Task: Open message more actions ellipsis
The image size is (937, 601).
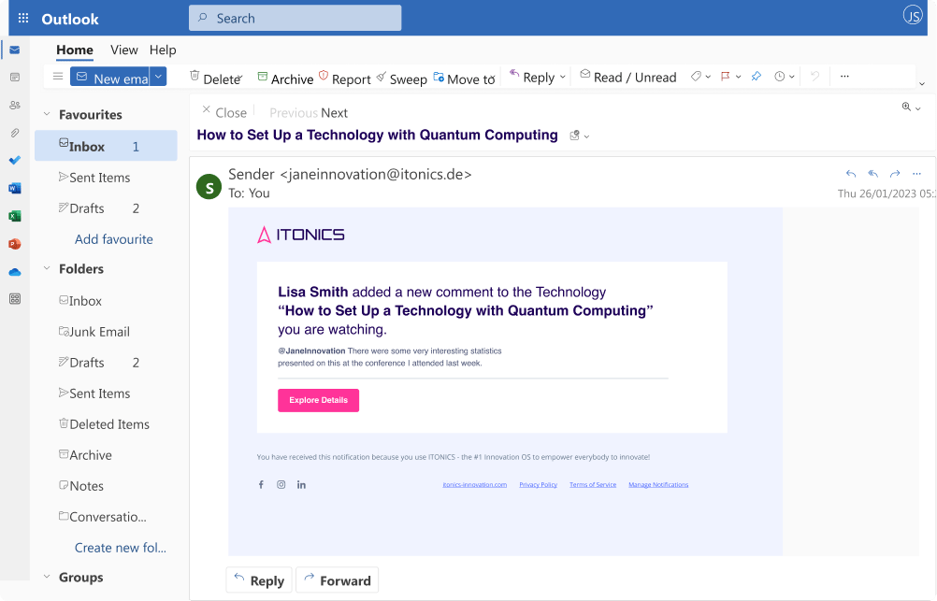Action: point(916,174)
